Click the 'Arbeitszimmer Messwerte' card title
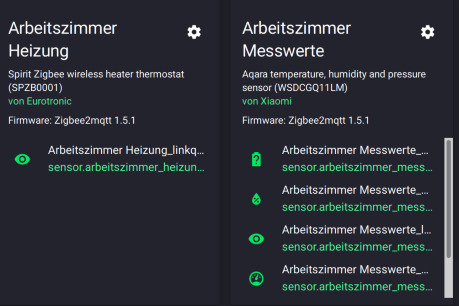 [x=297, y=39]
